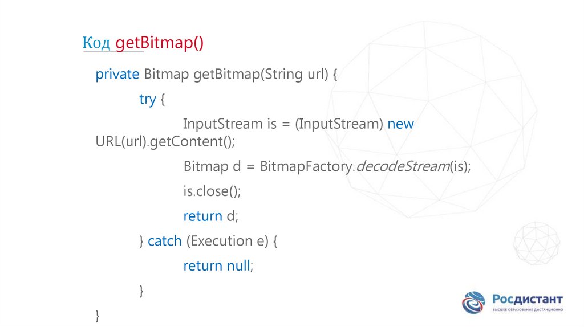
Task: Click the new keyword in the code
Action: (x=400, y=124)
